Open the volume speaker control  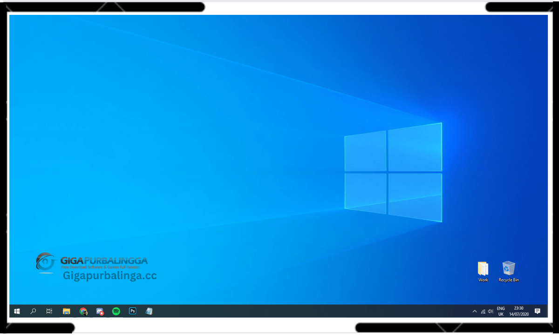(491, 311)
